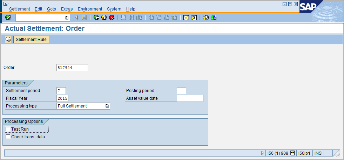Click the Processing type label
344x160 pixels.
pos(21,106)
